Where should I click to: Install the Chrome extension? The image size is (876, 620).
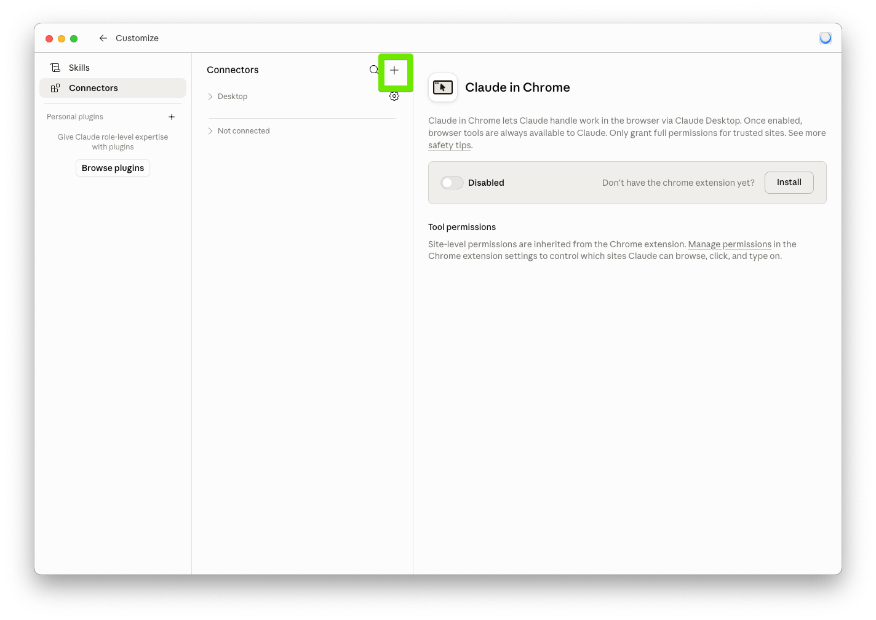point(789,183)
